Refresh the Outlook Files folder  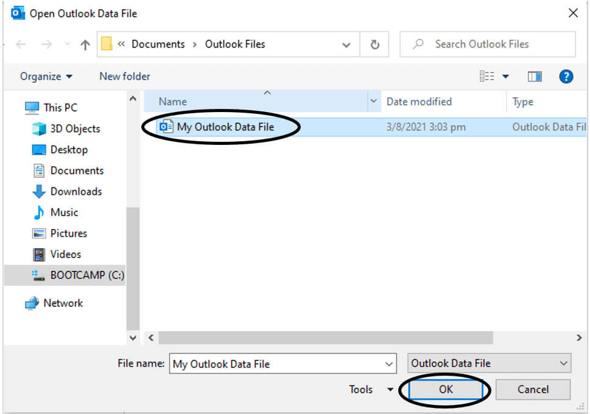(375, 44)
